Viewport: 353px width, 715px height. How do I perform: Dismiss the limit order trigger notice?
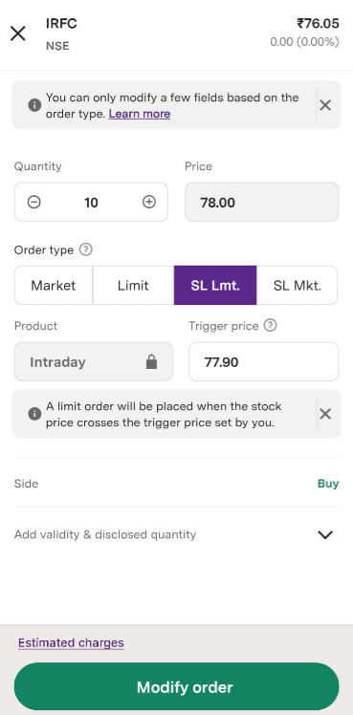pos(325,414)
